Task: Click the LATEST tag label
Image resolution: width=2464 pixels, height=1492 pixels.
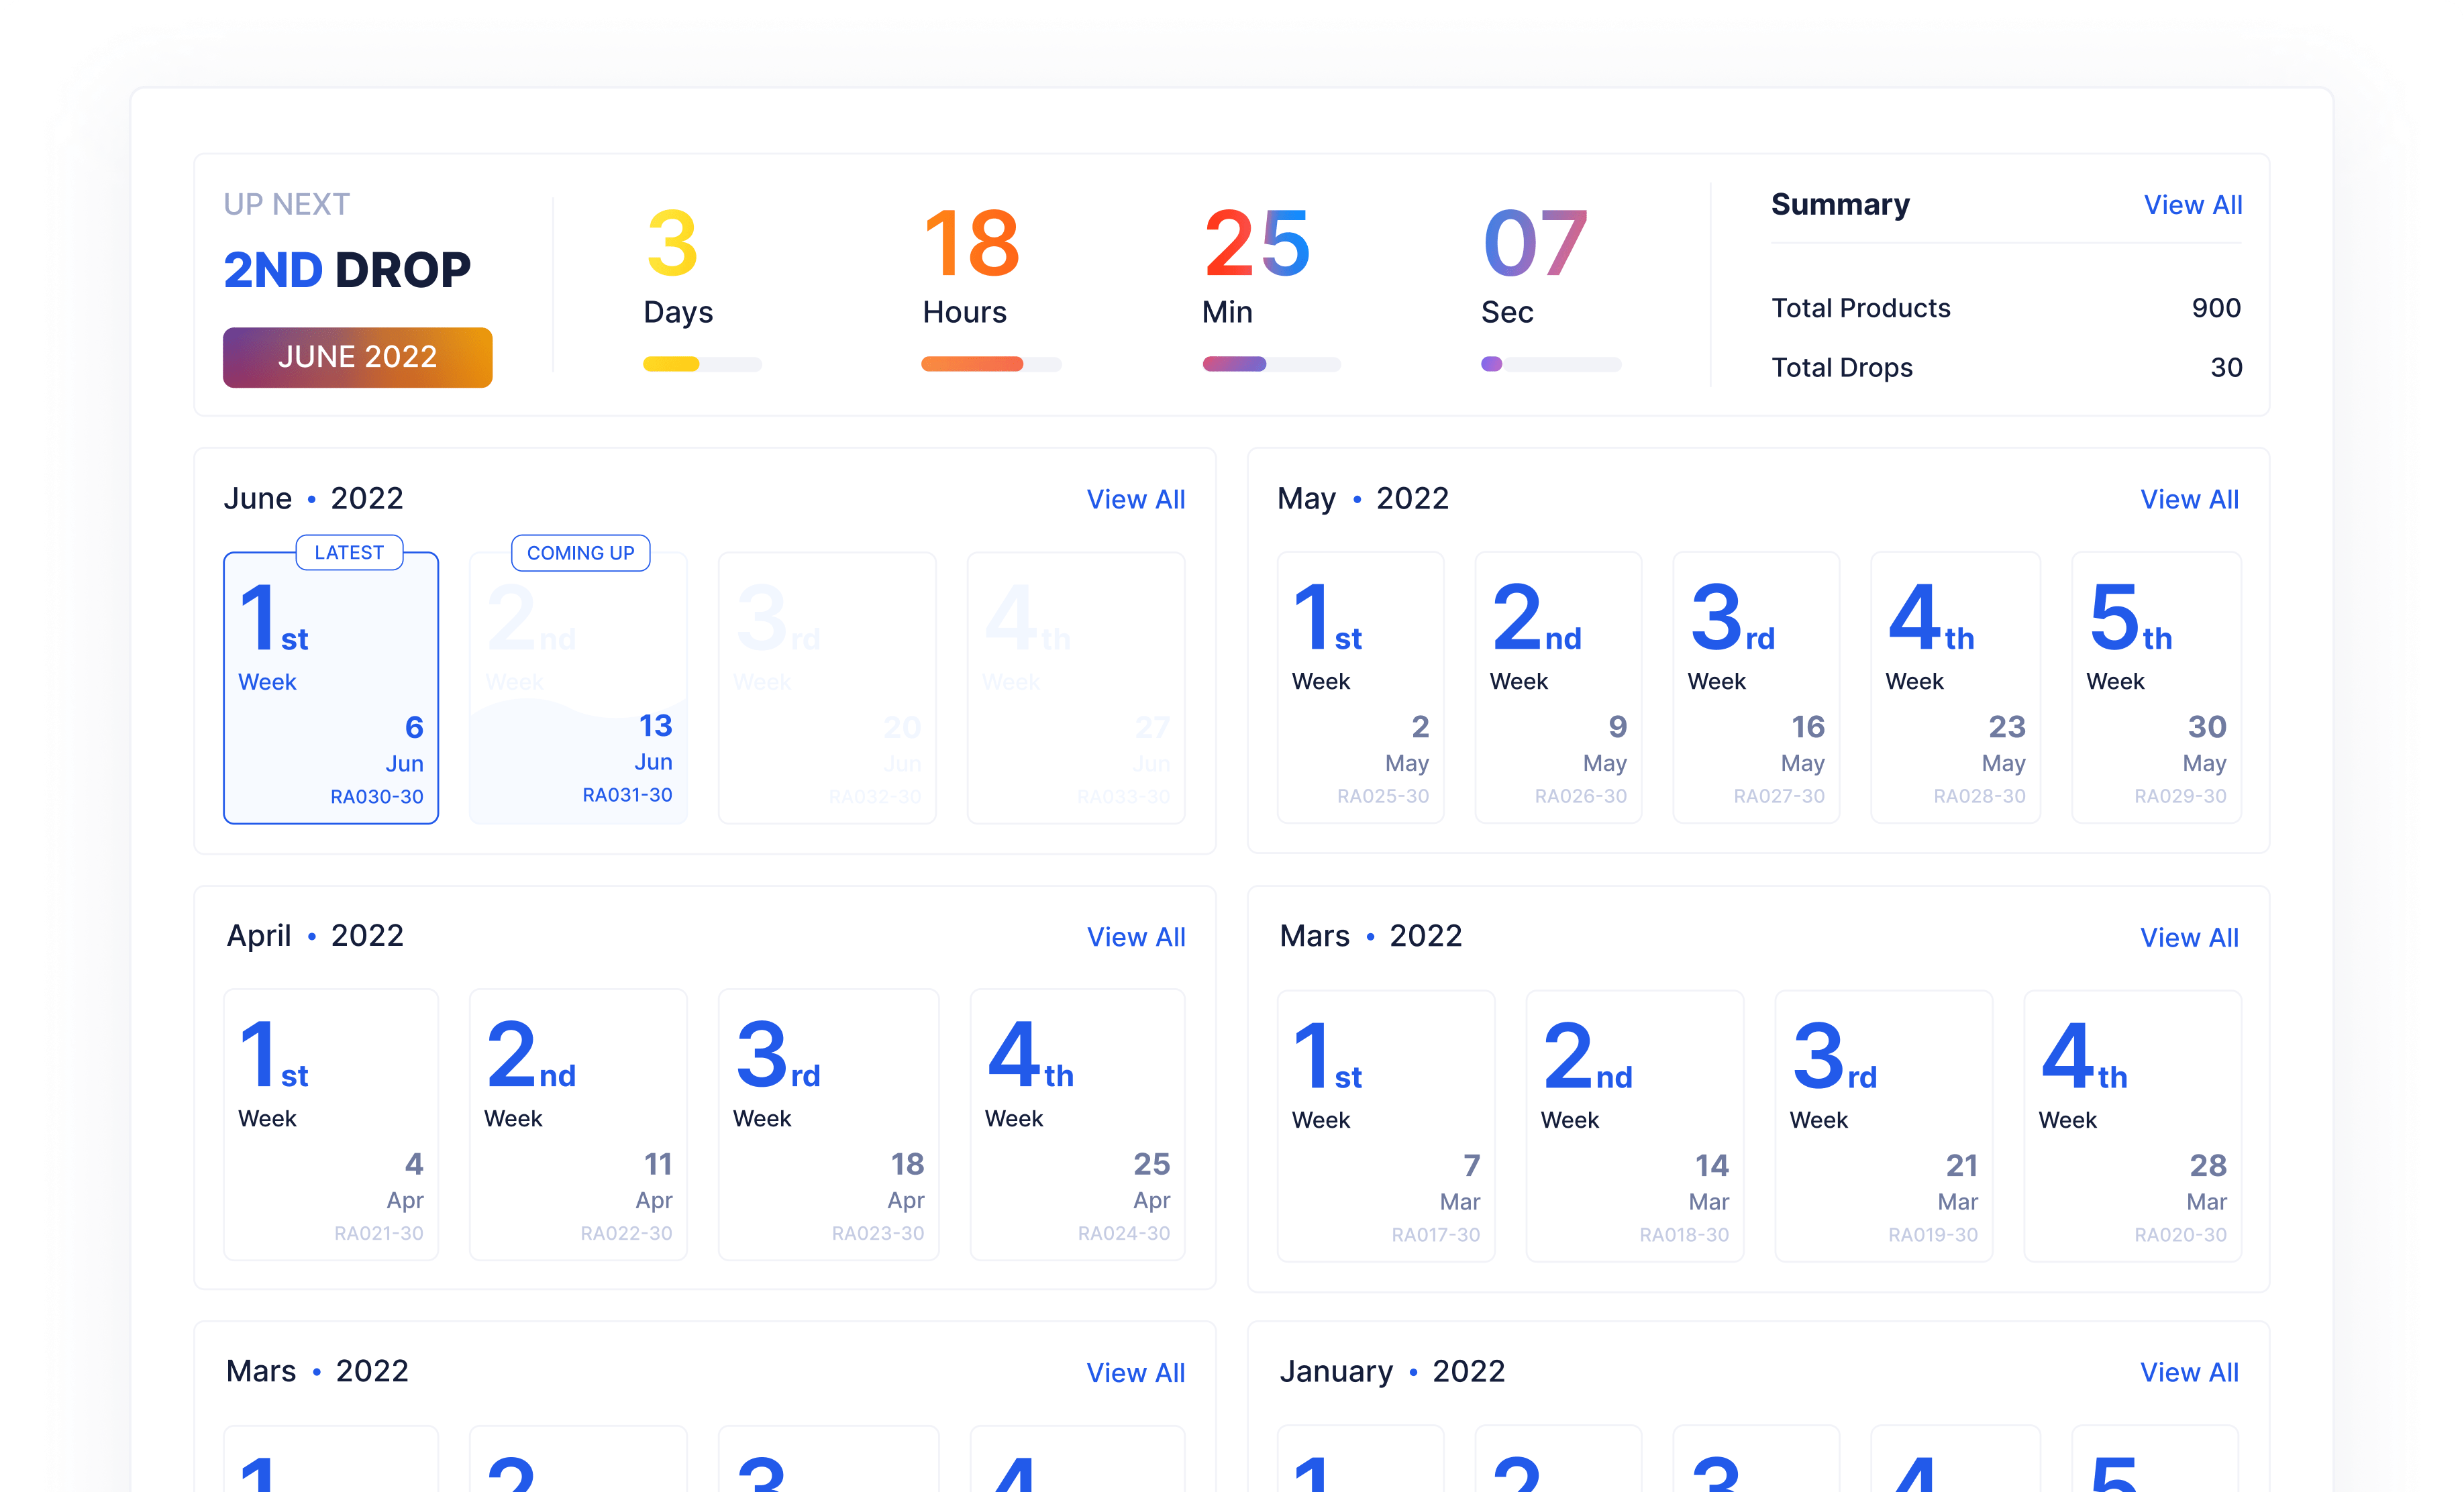Action: tap(349, 552)
